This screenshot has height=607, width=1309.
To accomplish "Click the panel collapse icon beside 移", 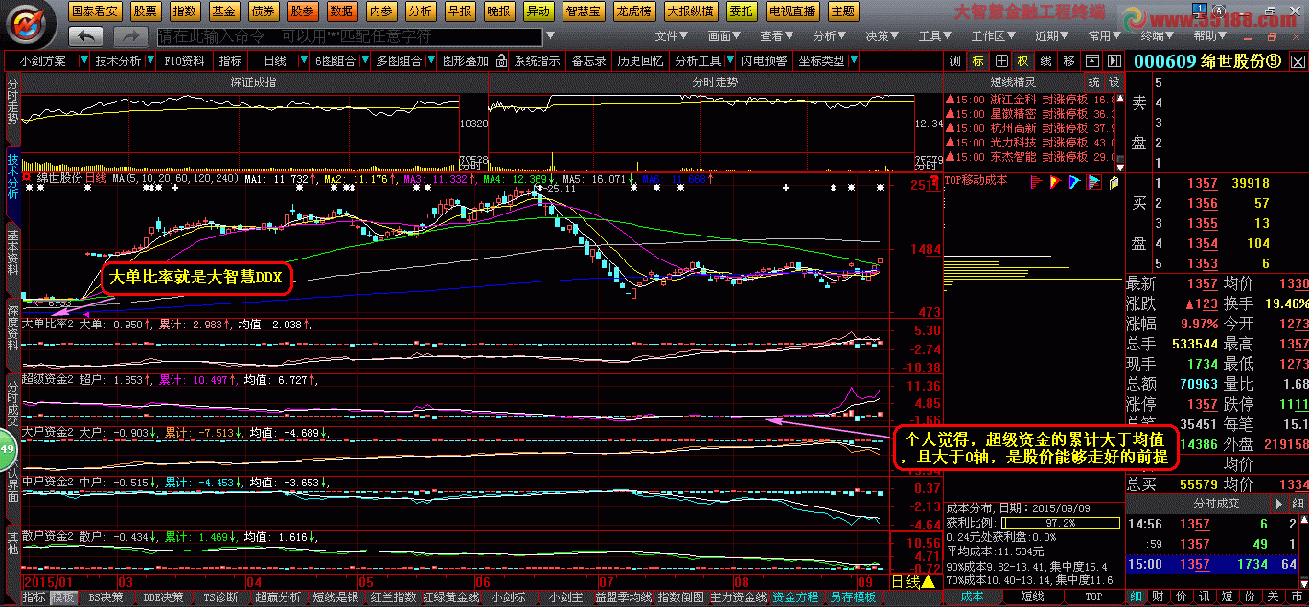I will (1092, 60).
